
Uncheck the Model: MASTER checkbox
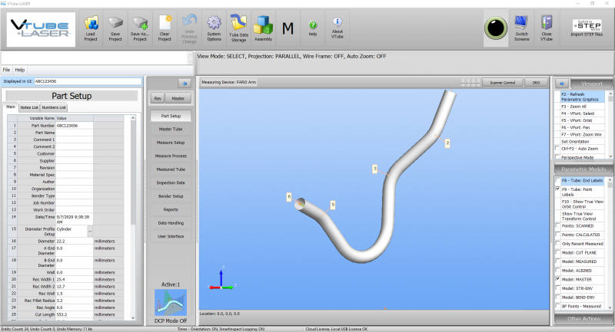point(558,279)
